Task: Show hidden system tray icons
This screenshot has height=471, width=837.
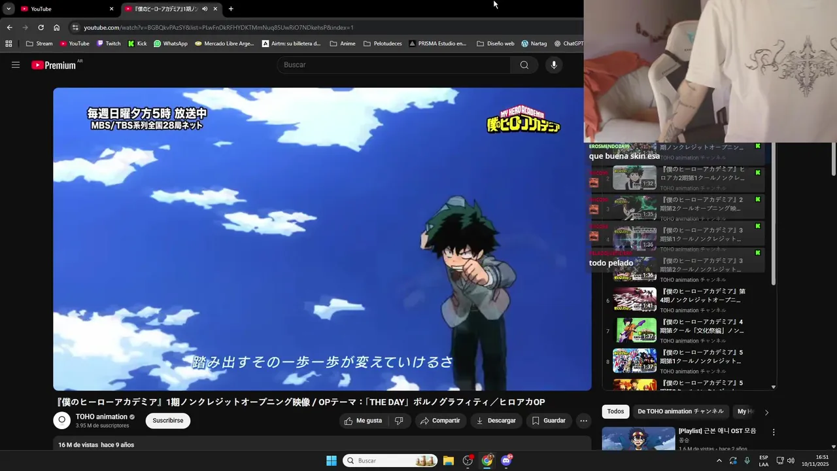Action: click(x=719, y=461)
